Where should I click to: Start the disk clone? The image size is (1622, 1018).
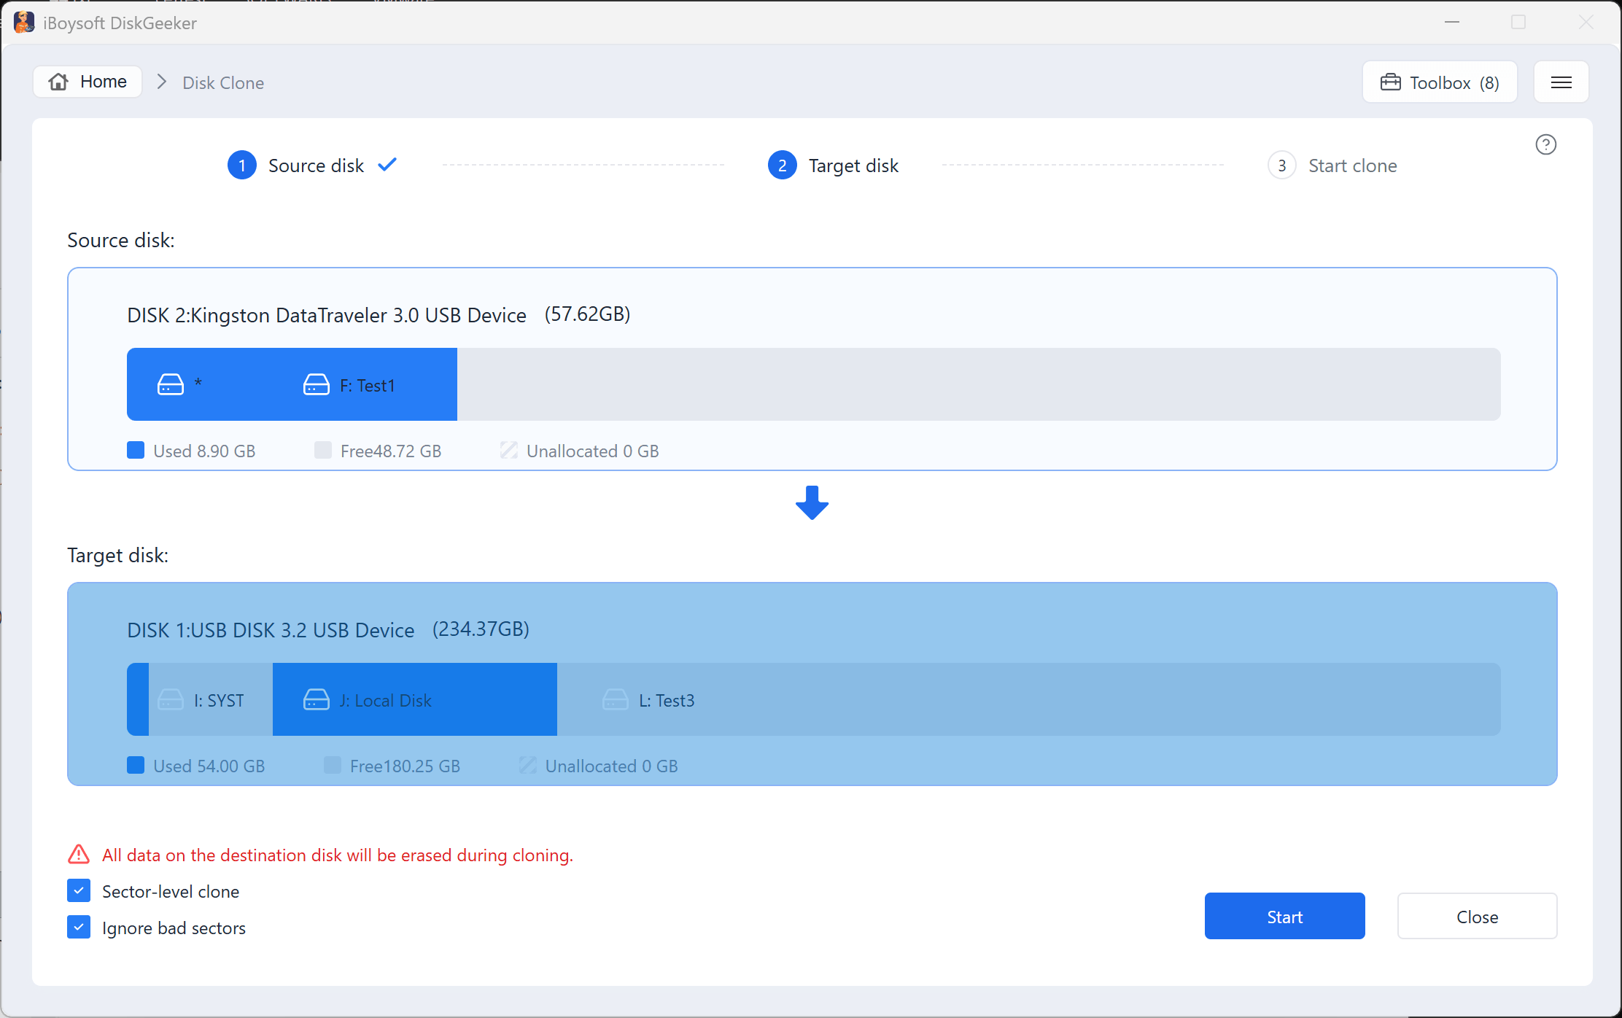[1284, 916]
